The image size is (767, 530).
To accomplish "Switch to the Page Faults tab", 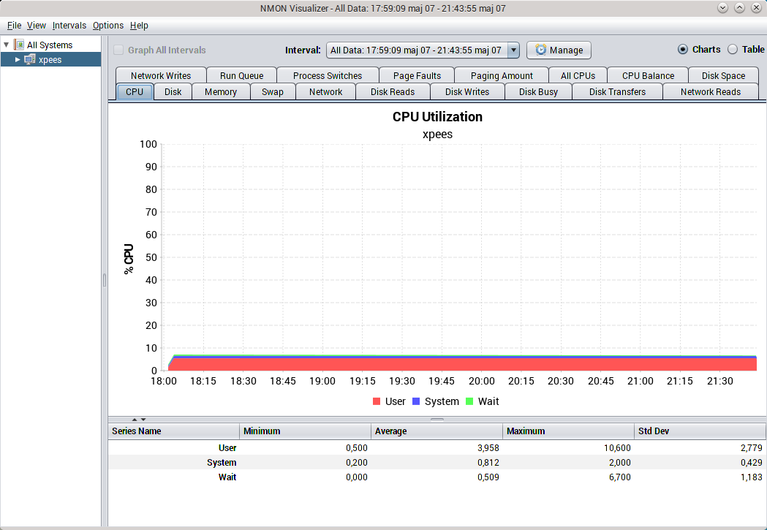I will (x=417, y=75).
